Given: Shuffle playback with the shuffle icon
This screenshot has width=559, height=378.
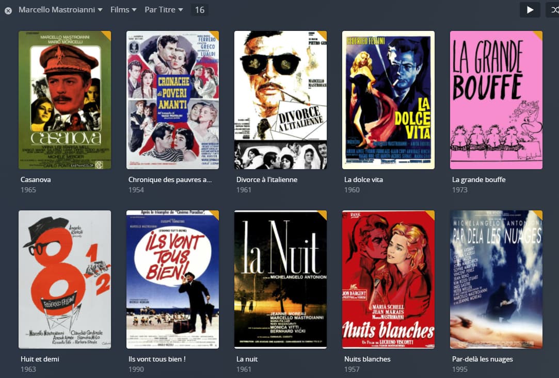Looking at the screenshot, I should point(554,10).
